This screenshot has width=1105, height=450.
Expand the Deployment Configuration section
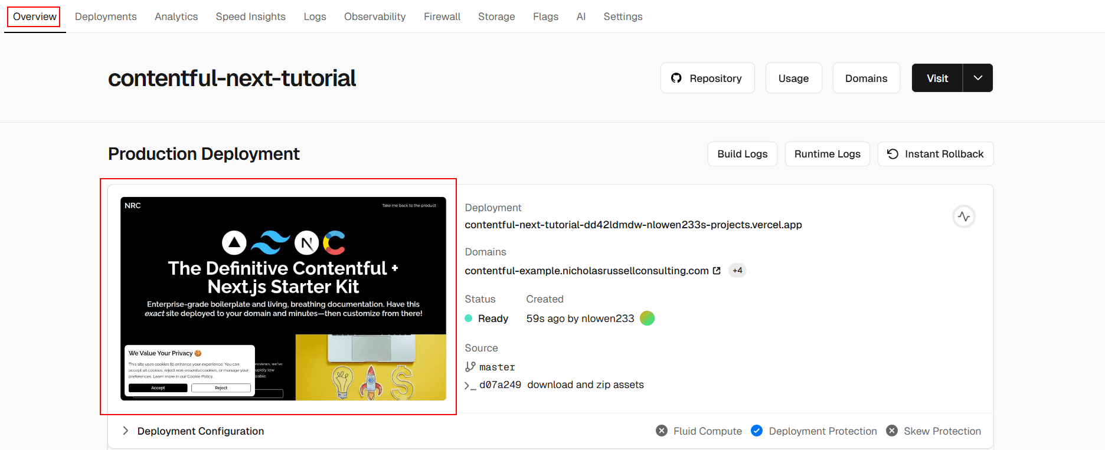tap(126, 431)
